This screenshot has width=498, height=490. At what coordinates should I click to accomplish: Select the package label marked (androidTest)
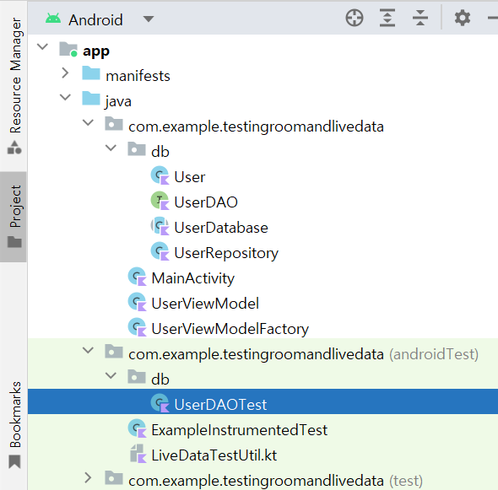pos(303,354)
